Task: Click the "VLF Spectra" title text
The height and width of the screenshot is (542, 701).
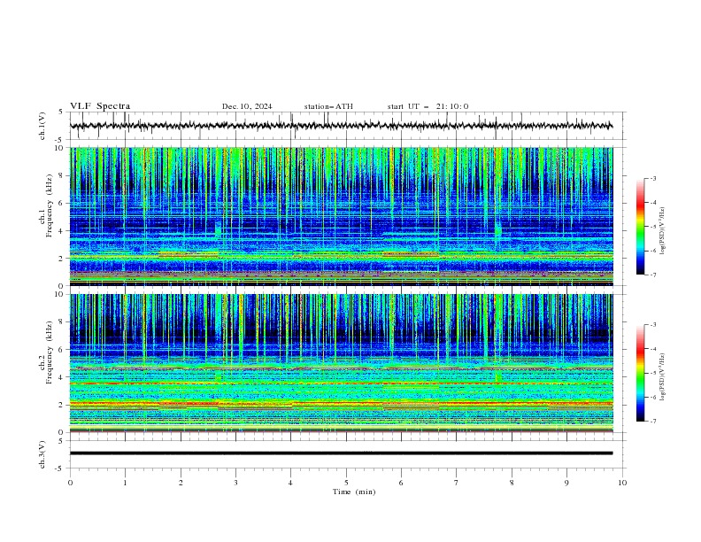Action: (x=100, y=106)
